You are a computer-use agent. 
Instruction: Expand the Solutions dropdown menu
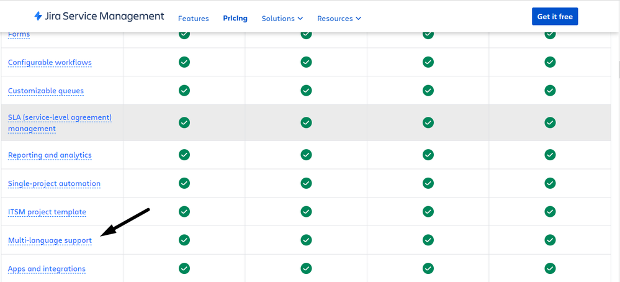click(282, 19)
